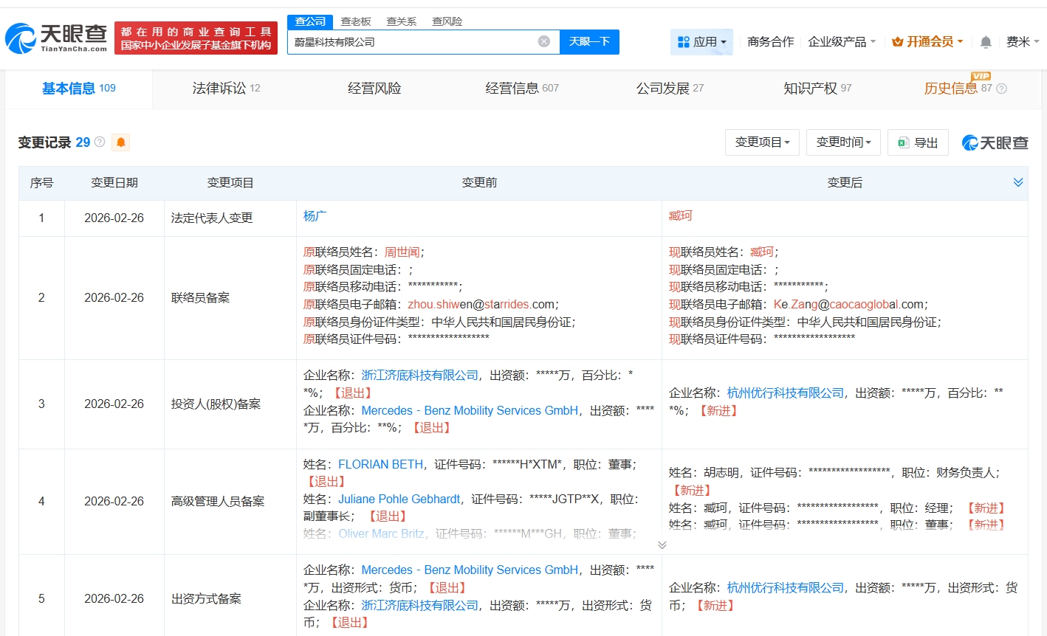
Task: Click the orange alert bell beside 变更记录
Action: pyautogui.click(x=120, y=142)
